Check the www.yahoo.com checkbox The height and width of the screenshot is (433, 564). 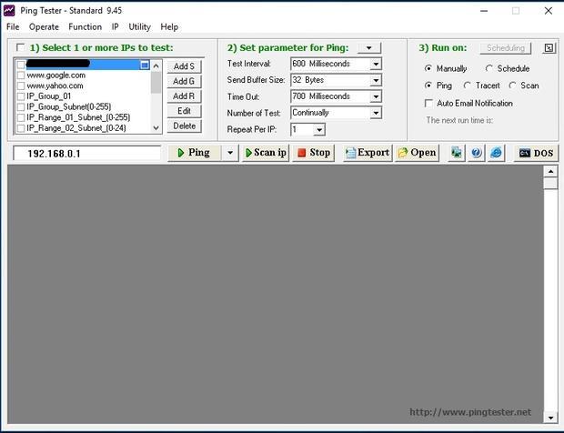[x=21, y=86]
